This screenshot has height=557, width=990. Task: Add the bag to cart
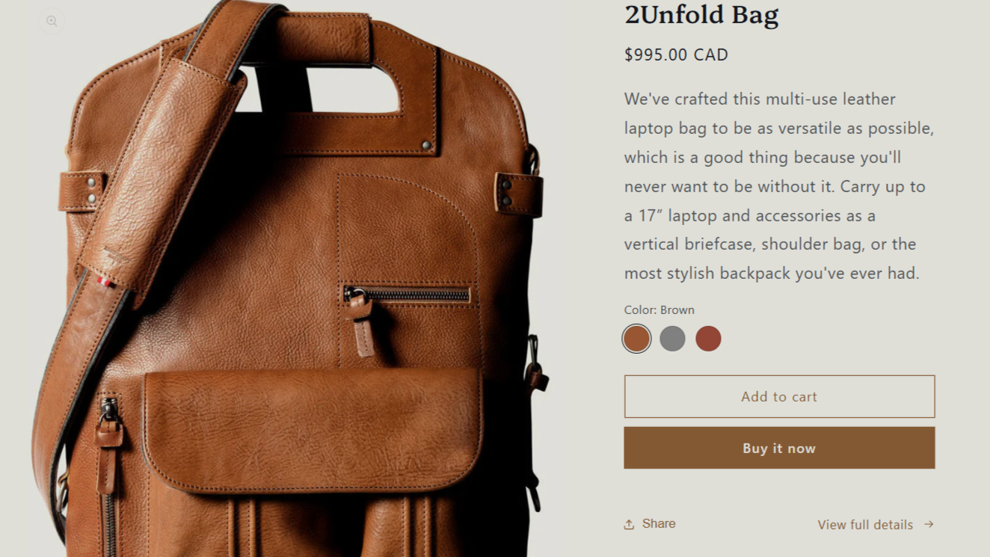(x=779, y=396)
